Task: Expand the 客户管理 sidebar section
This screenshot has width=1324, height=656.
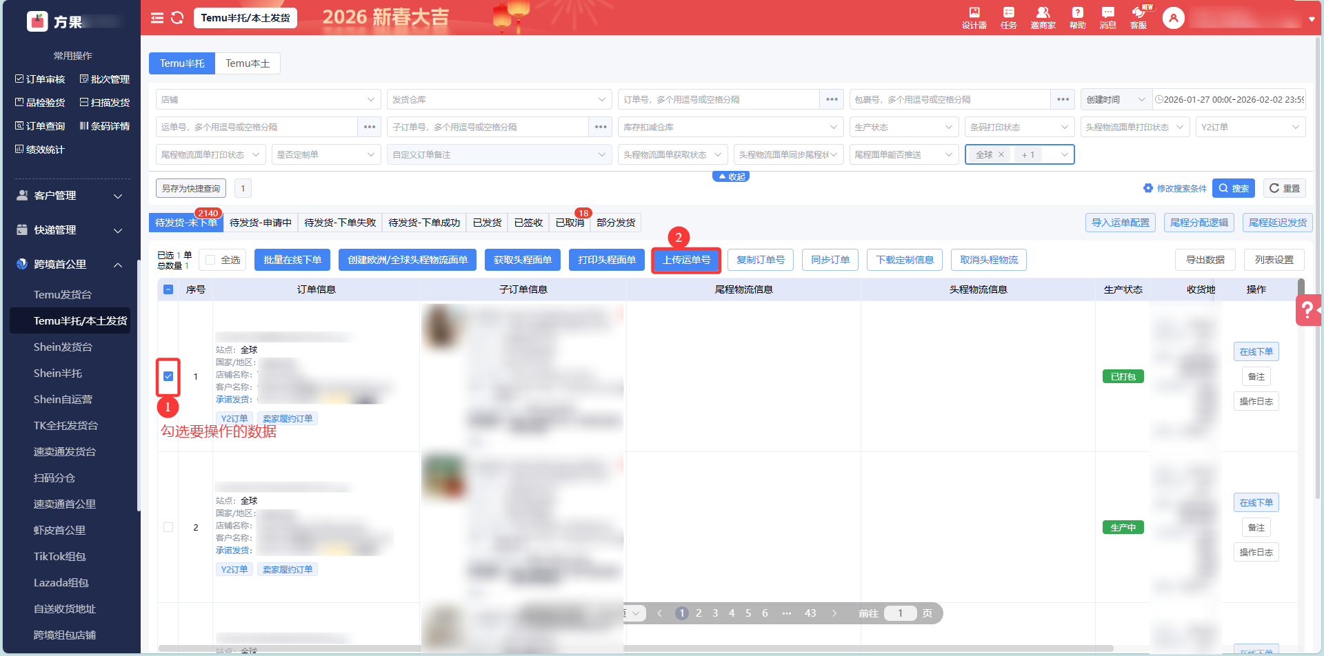Action: [70, 196]
